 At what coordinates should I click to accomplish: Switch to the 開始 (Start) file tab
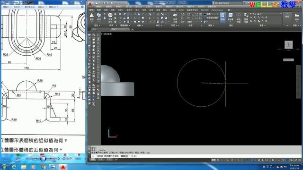95,29
